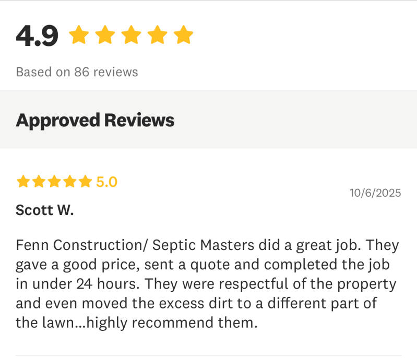
Task: Click the third large rating star
Action: point(131,35)
